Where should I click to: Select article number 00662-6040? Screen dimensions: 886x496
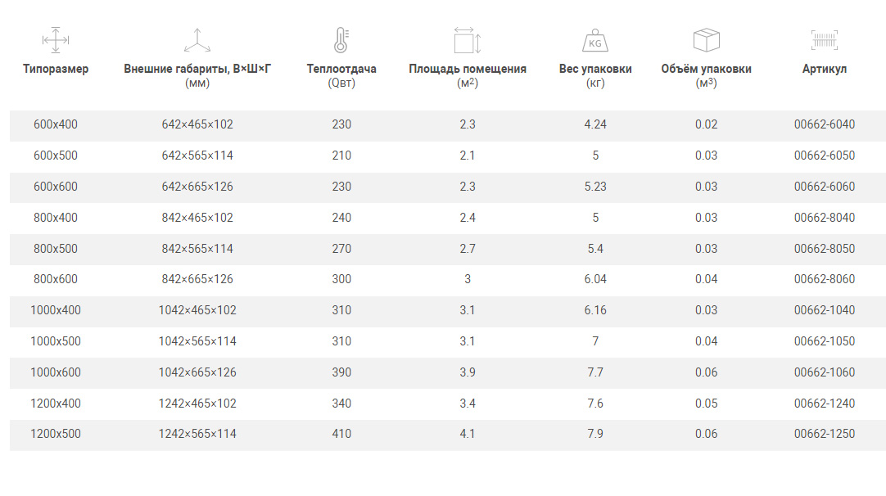[x=824, y=125]
